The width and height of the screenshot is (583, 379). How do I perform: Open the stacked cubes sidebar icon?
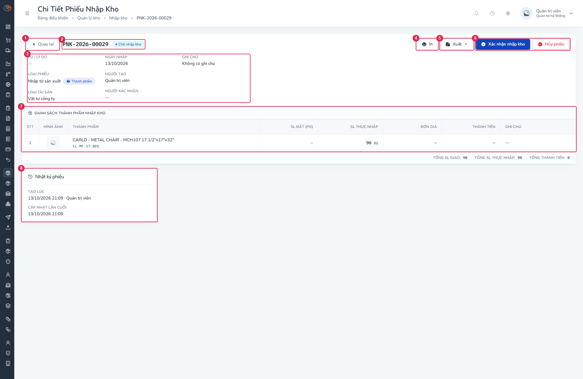tap(8, 204)
